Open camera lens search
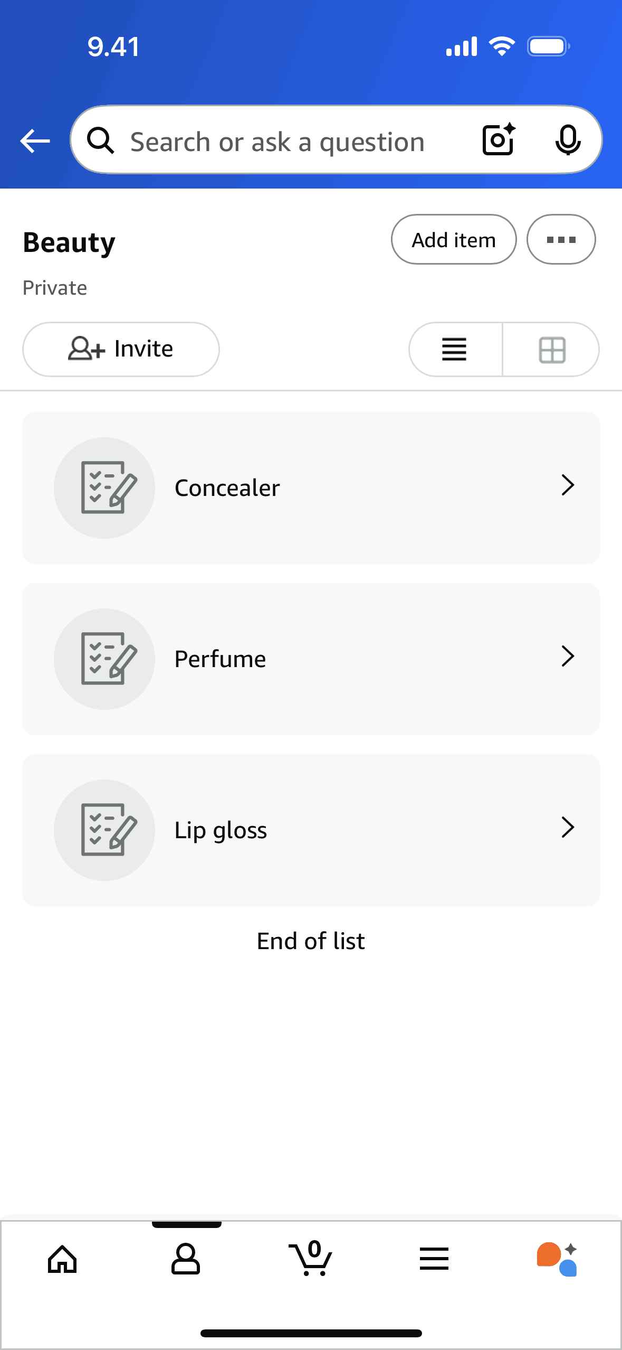Image resolution: width=622 pixels, height=1350 pixels. pyautogui.click(x=499, y=139)
